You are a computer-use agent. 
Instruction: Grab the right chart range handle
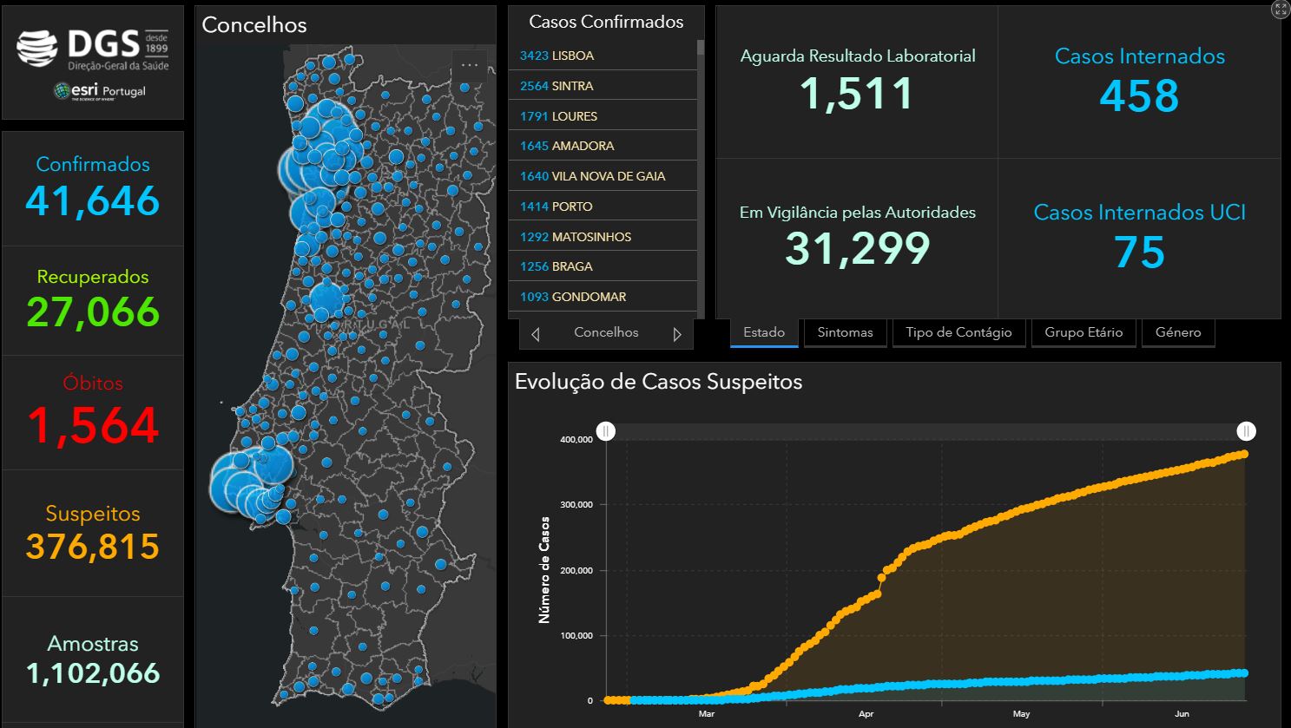(1246, 431)
